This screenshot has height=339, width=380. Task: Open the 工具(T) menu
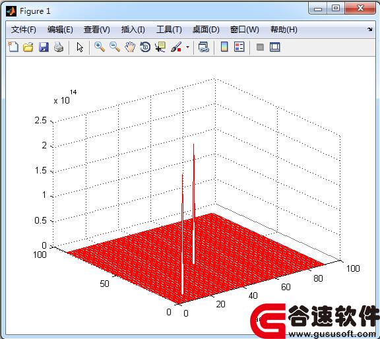(x=169, y=30)
